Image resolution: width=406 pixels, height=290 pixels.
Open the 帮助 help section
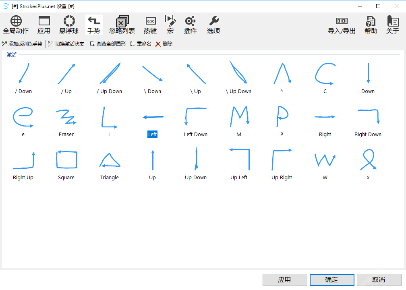click(371, 25)
